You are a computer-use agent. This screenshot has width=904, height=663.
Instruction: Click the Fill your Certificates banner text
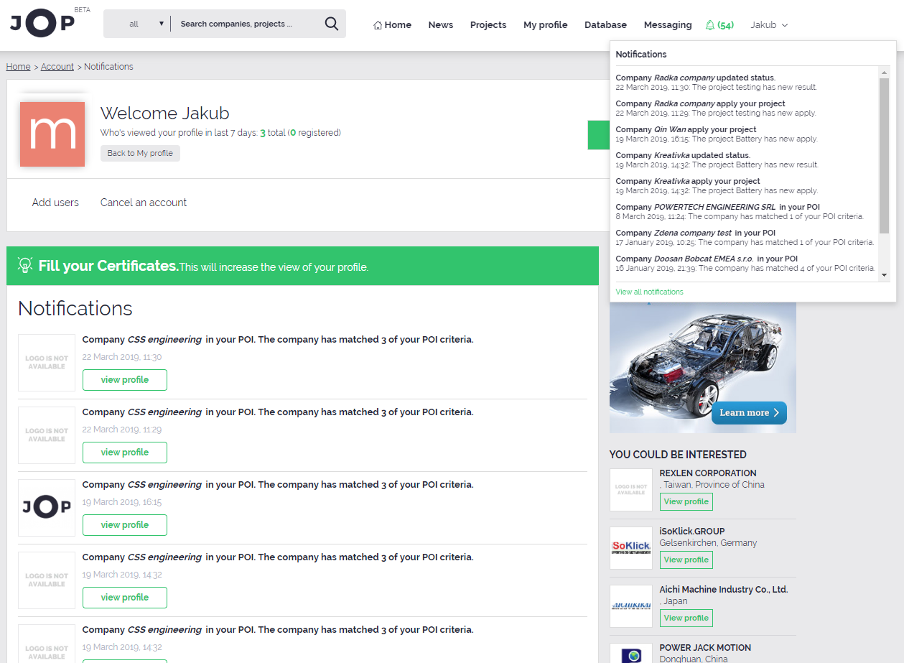click(x=108, y=266)
